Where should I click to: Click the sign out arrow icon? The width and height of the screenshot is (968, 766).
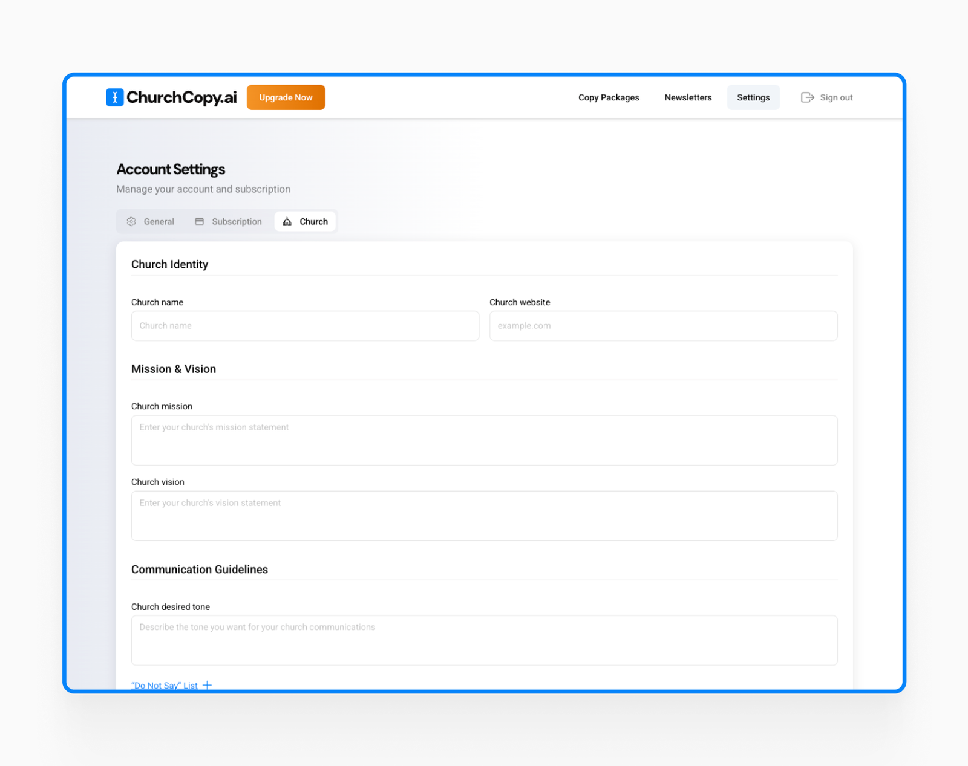point(807,97)
